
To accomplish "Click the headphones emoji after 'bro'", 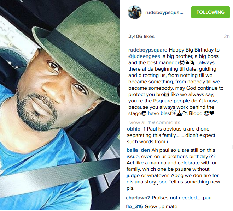I will (x=167, y=94).
